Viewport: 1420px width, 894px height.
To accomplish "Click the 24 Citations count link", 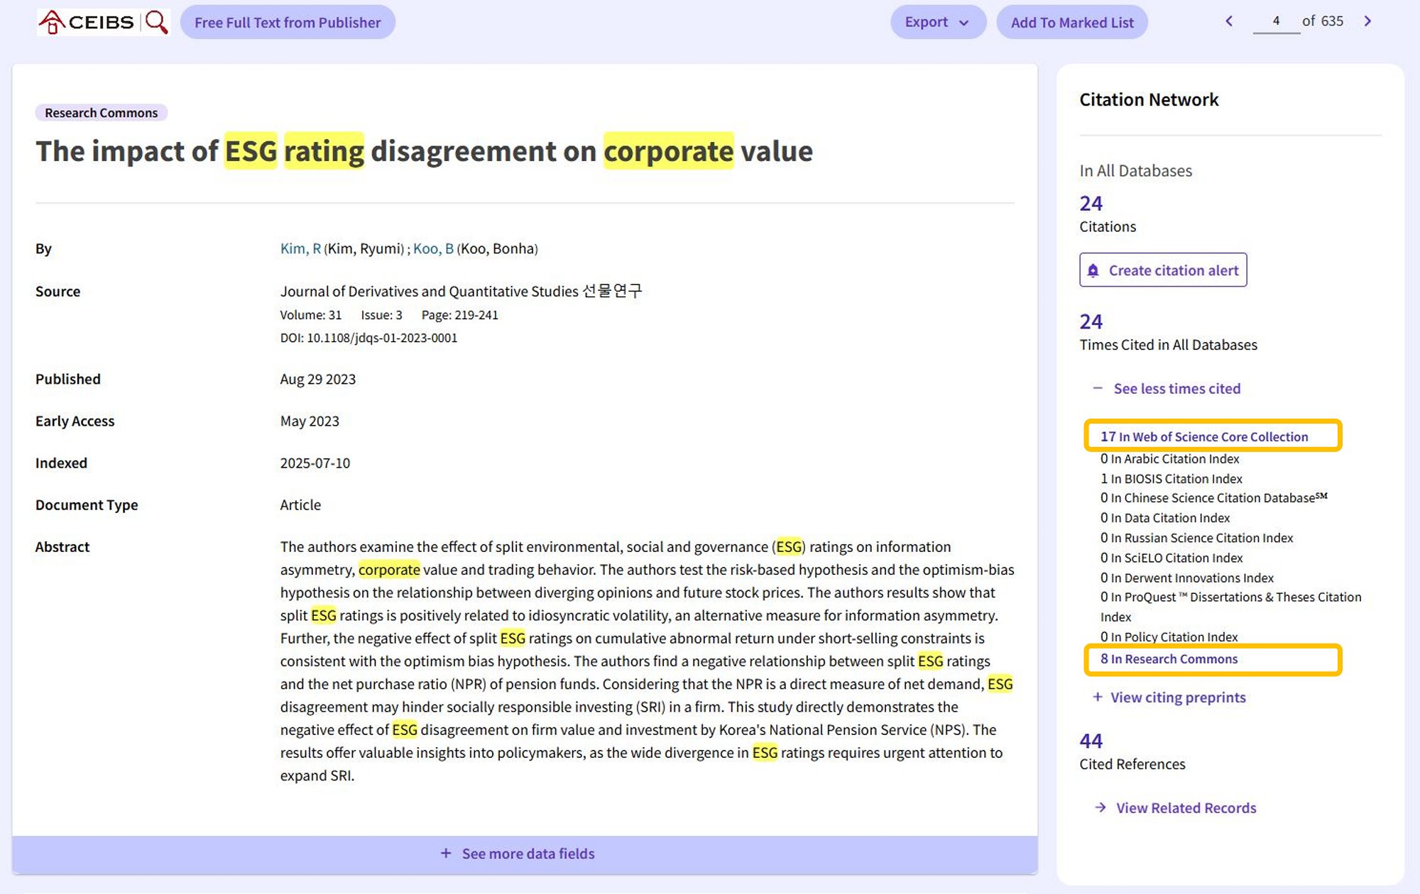I will click(1091, 204).
